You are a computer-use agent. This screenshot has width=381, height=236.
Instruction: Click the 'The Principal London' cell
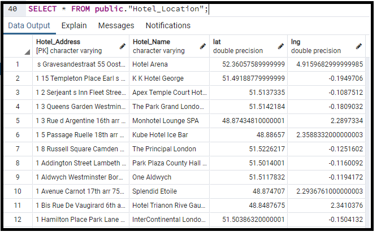170,149
